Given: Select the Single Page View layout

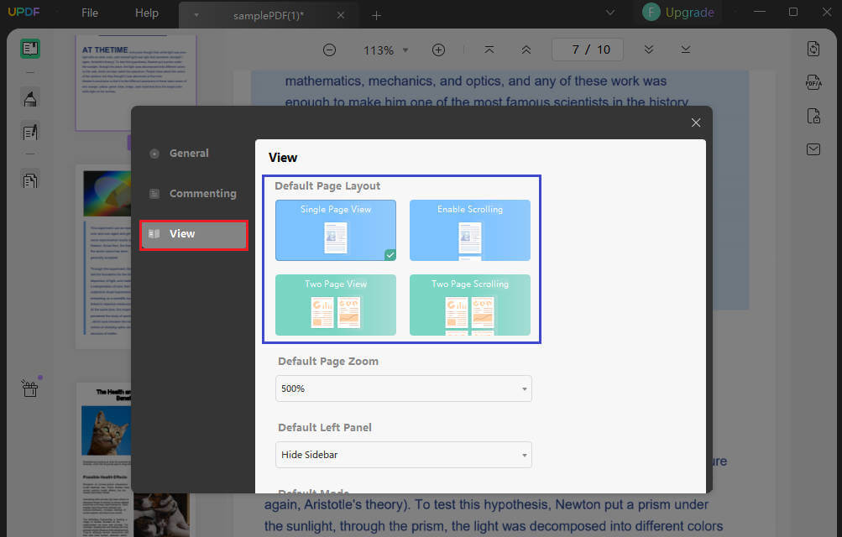Looking at the screenshot, I should click(x=335, y=230).
